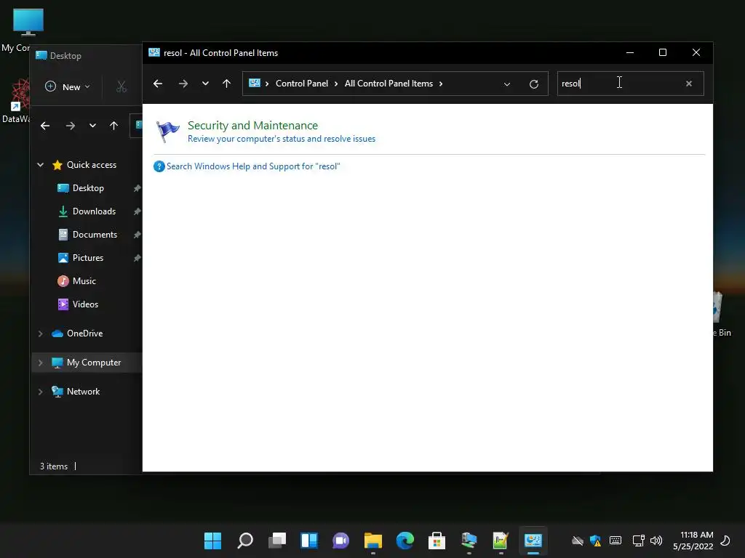This screenshot has height=558, width=745.
Task: Click the All Control Panel Items breadcrumb
Action: pyautogui.click(x=389, y=84)
